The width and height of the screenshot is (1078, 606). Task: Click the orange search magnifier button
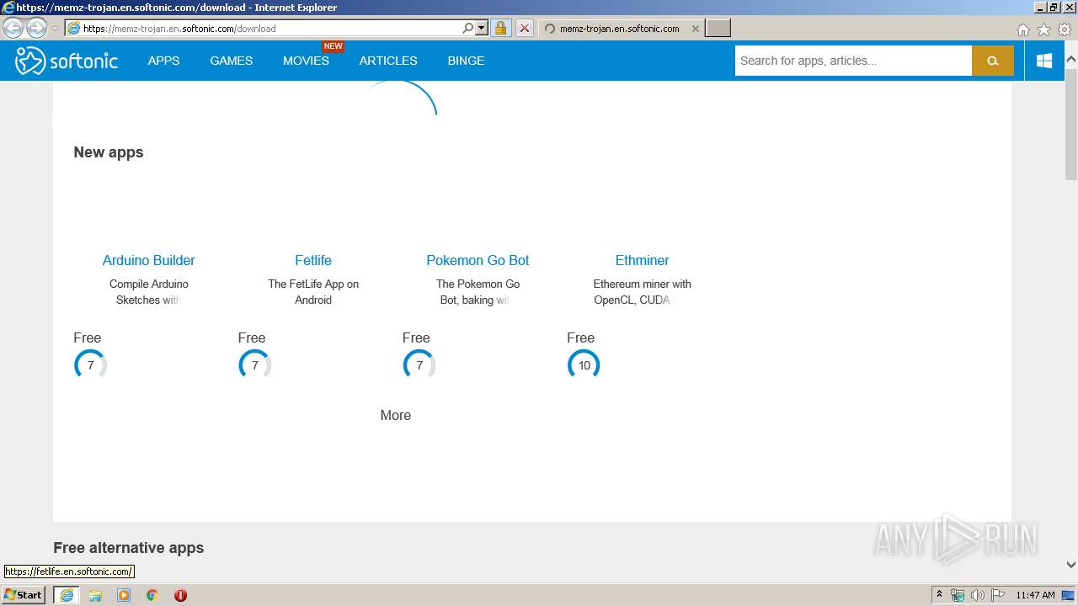click(x=992, y=61)
